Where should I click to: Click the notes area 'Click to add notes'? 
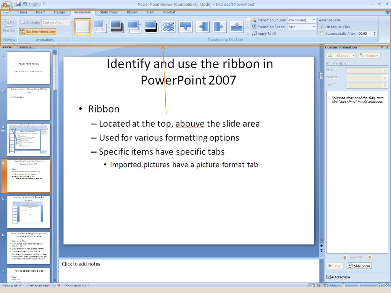(x=81, y=264)
